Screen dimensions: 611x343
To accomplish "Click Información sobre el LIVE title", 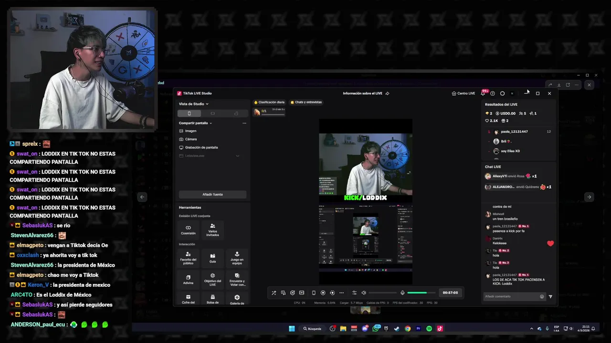I will pos(363,93).
